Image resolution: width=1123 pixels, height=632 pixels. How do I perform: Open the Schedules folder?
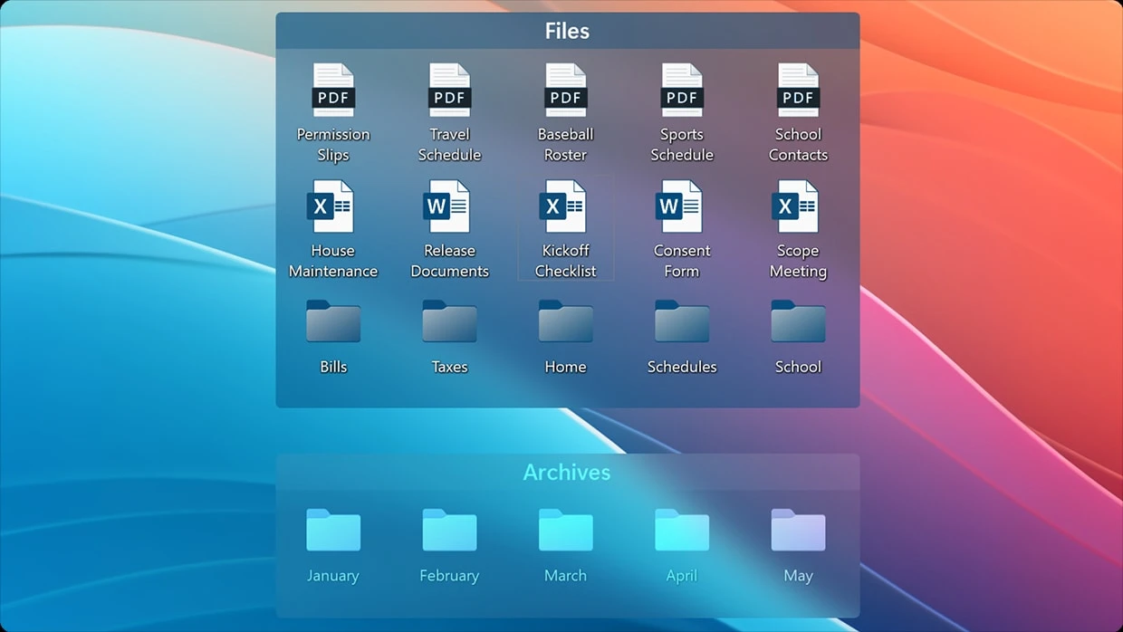tap(681, 322)
